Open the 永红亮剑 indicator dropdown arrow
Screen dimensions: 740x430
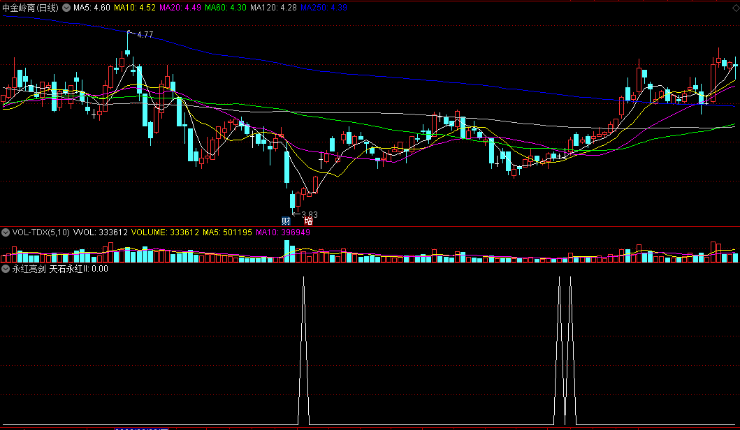tap(6, 269)
